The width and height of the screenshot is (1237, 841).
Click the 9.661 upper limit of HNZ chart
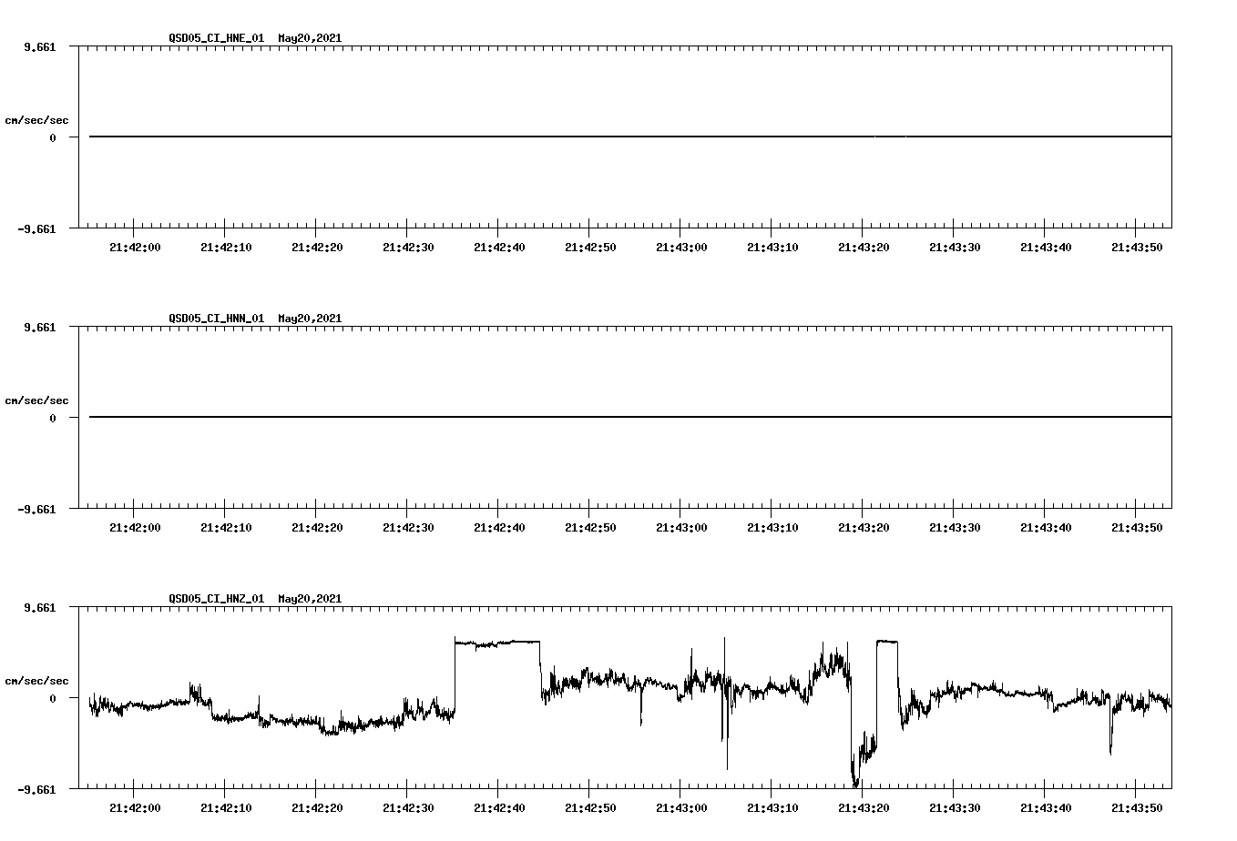tap(40, 607)
